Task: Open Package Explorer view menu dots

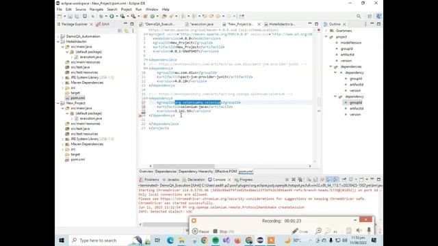Action: [133, 31]
